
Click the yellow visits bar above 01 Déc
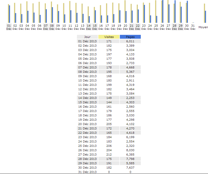pyautogui.click(x=8, y=13)
